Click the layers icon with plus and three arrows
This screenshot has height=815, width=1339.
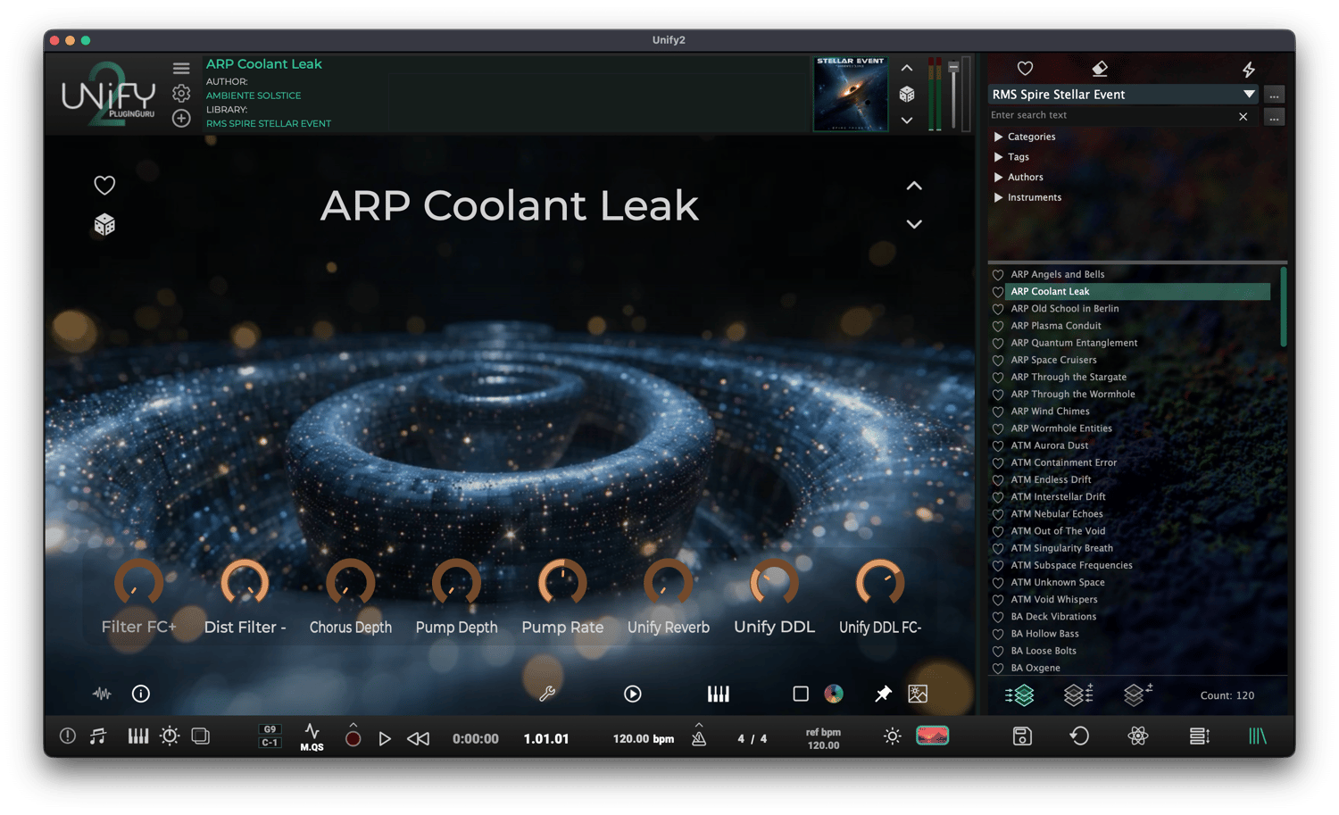tap(1078, 694)
